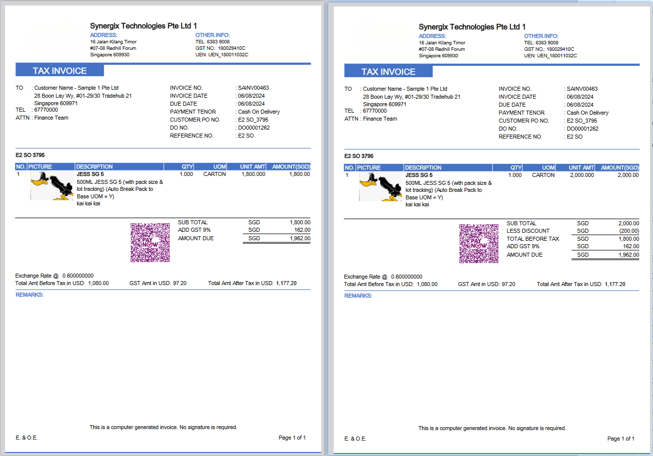The width and height of the screenshot is (653, 456).
Task: Click the PayNow QR code on left invoice
Action: pyautogui.click(x=150, y=243)
